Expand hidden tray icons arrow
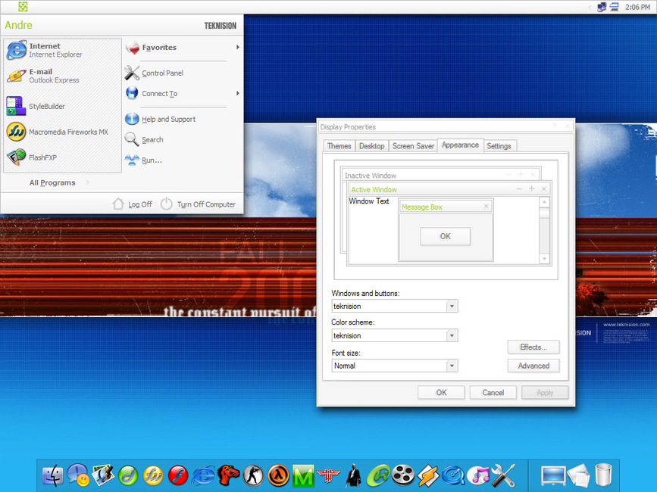Image resolution: width=657 pixels, height=492 pixels. [x=590, y=7]
